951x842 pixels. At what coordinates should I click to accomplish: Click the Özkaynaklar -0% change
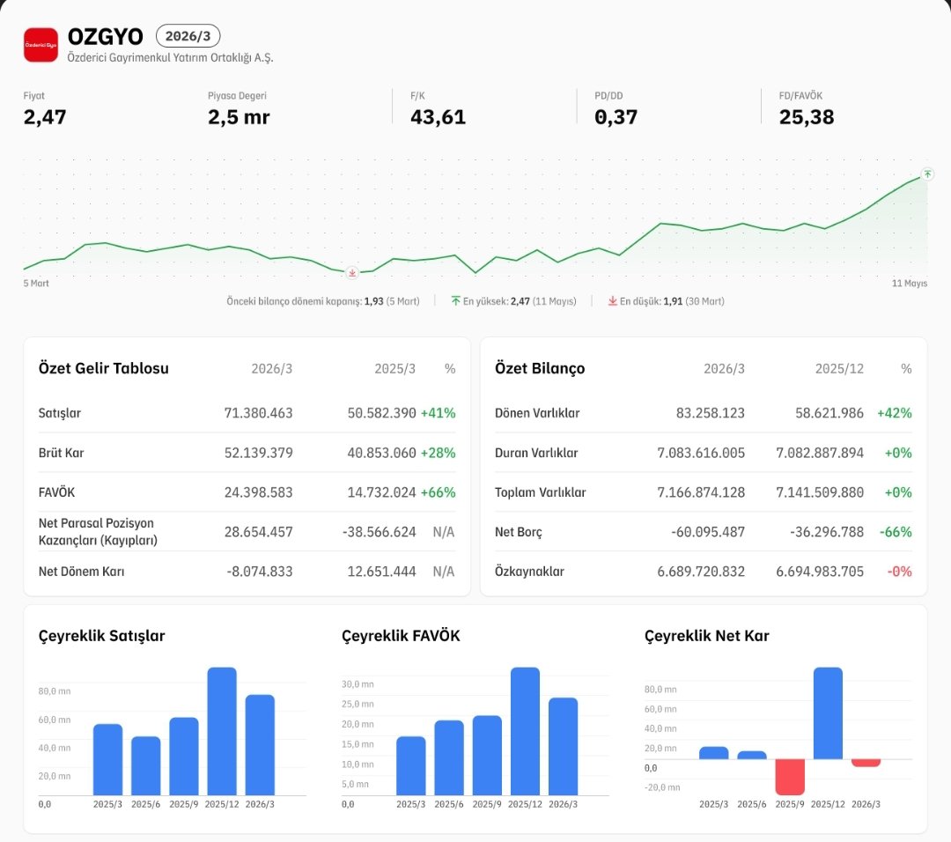pos(899,572)
